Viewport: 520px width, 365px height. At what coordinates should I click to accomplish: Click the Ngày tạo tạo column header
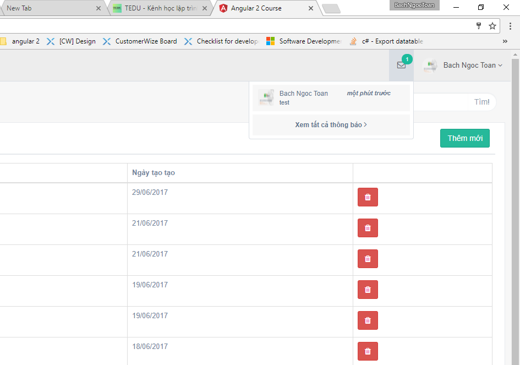pyautogui.click(x=154, y=173)
